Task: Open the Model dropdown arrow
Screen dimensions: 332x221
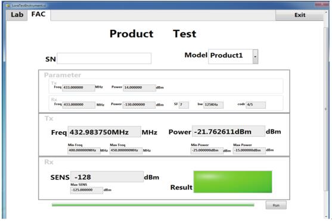Action: click(255, 56)
